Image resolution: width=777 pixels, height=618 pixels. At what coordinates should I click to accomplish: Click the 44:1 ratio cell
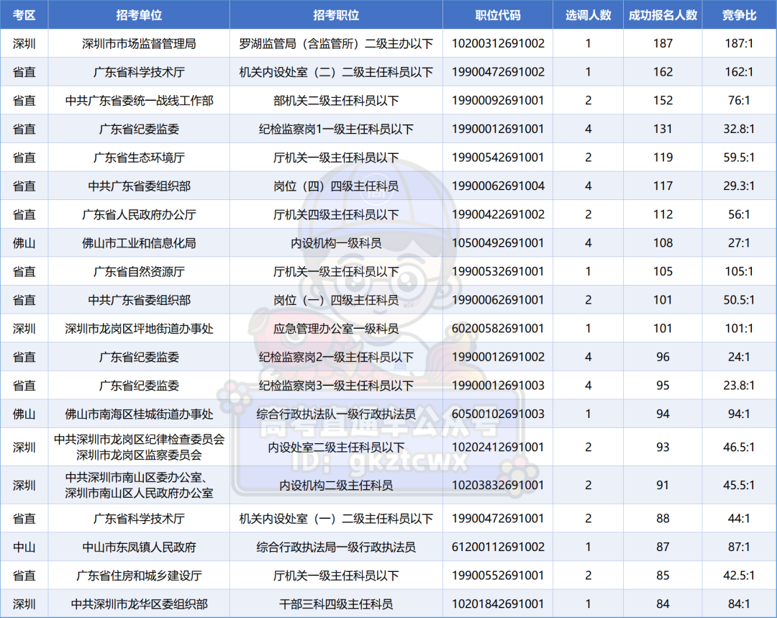tap(739, 519)
